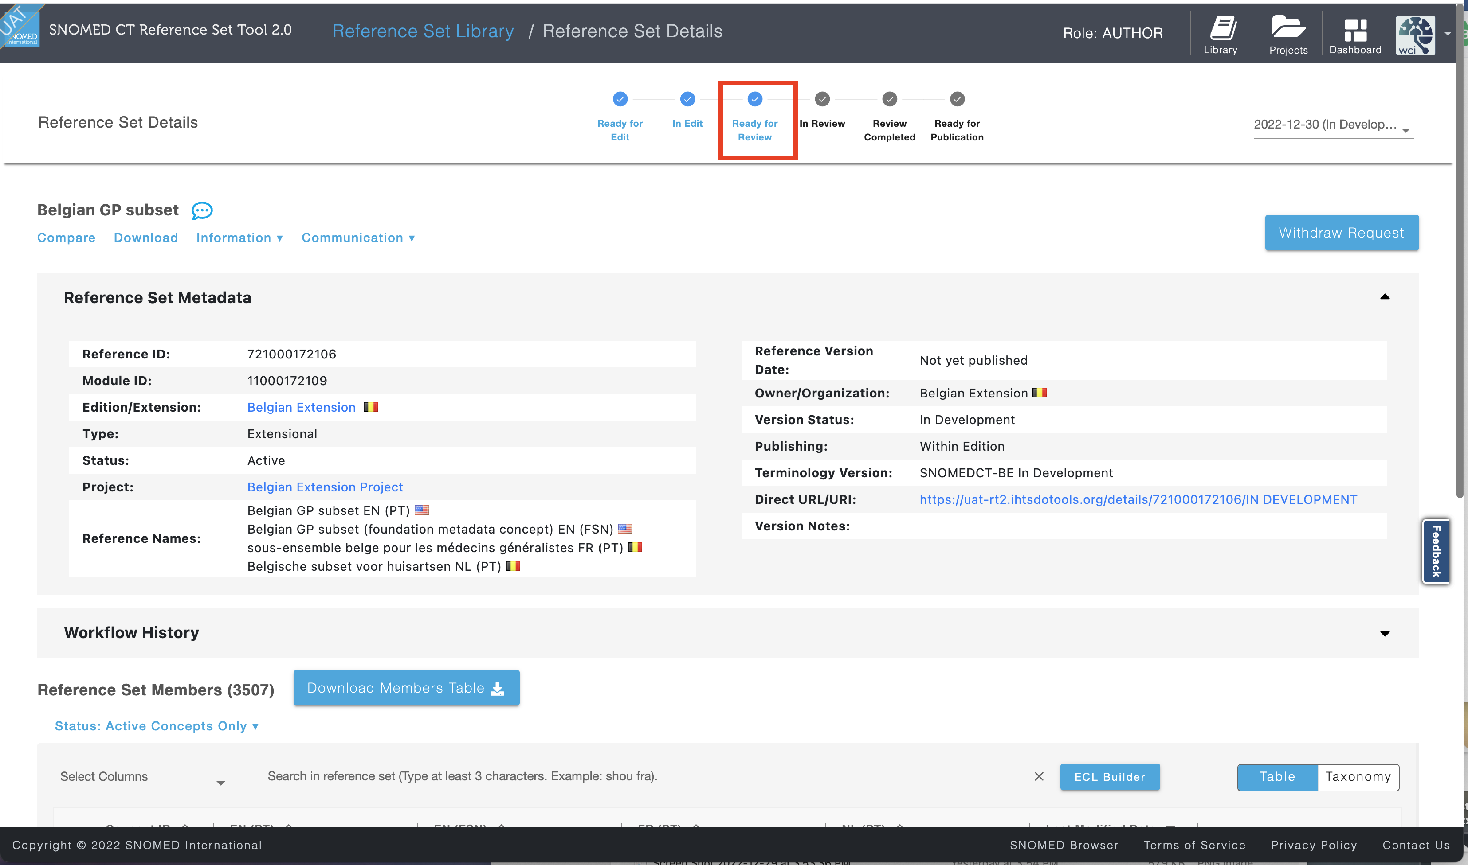1468x865 pixels.
Task: Switch to Taxonomy view
Action: (x=1358, y=777)
